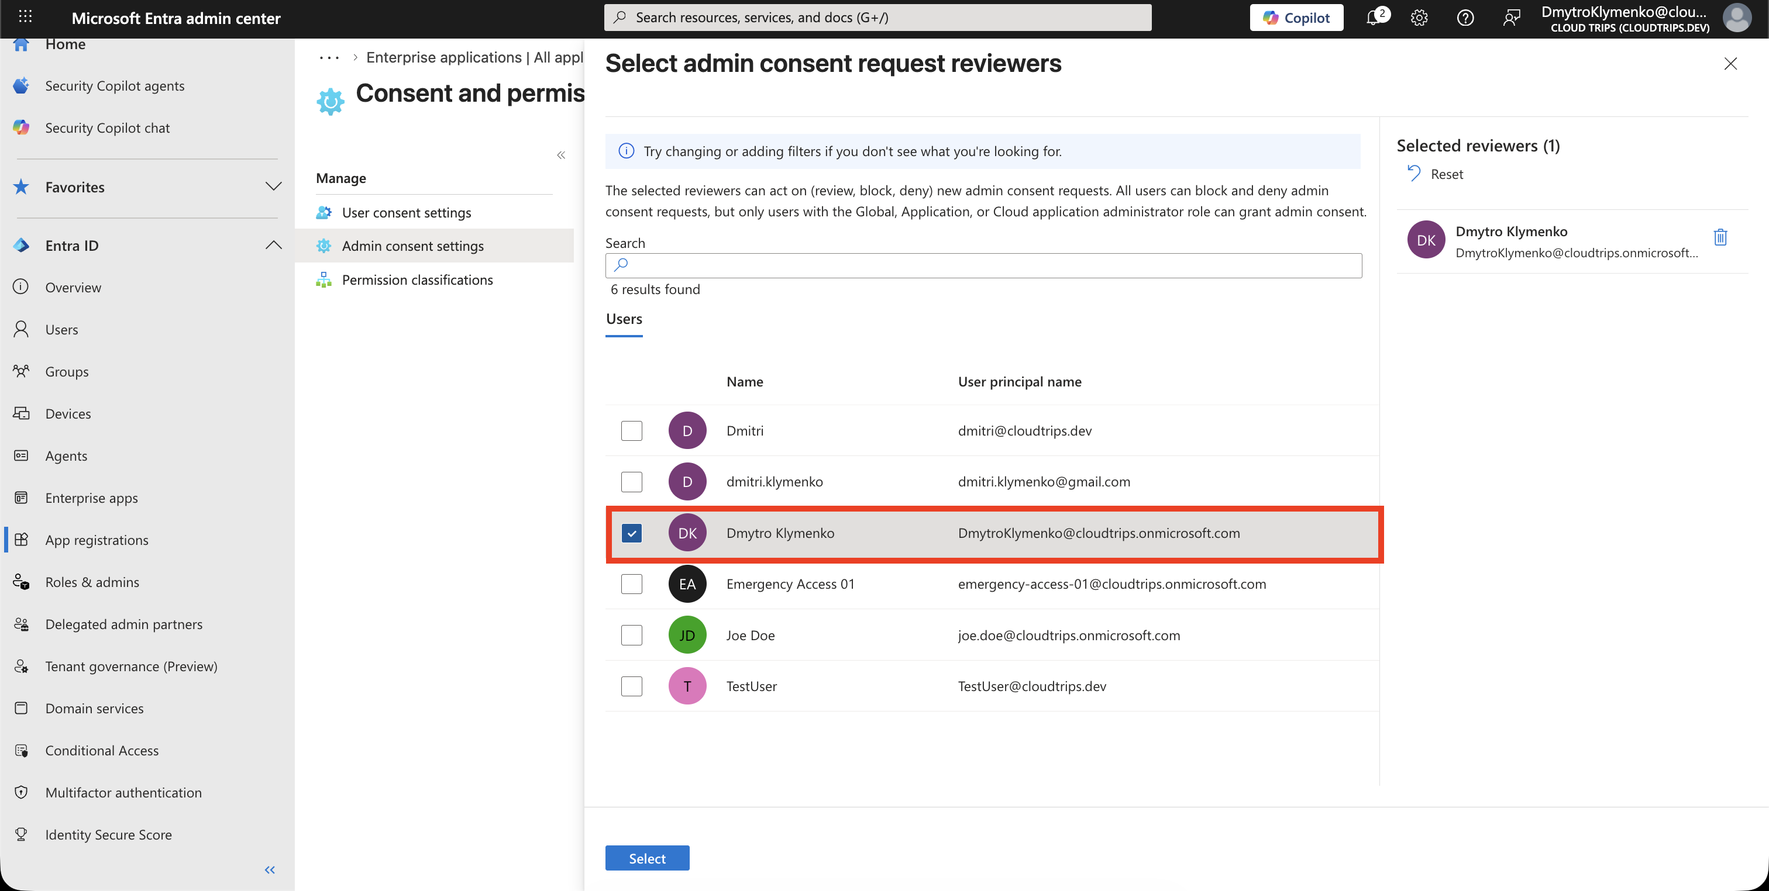Open Enterprise applications breadcrumb link

(x=474, y=58)
